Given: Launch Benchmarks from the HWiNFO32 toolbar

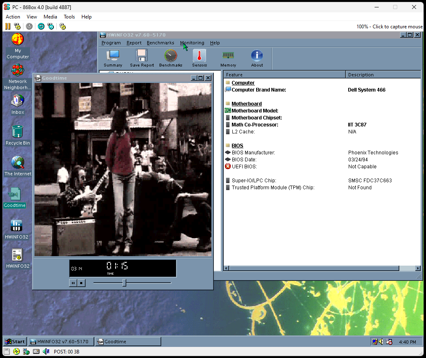Looking at the screenshot, I should pyautogui.click(x=170, y=58).
